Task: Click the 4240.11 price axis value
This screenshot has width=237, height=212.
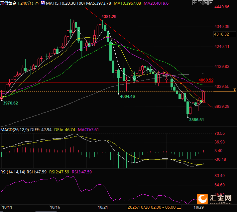Action: (x=222, y=47)
